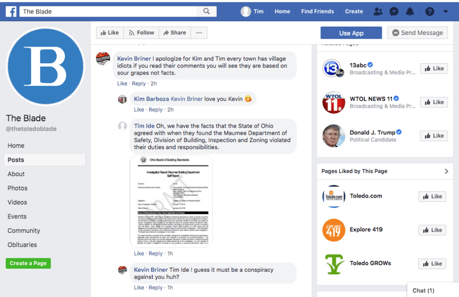Open the notifications bell
This screenshot has height=297, width=459.
410,12
